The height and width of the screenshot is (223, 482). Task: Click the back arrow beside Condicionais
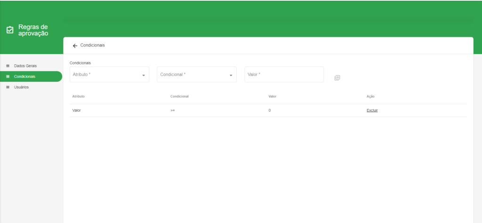75,46
